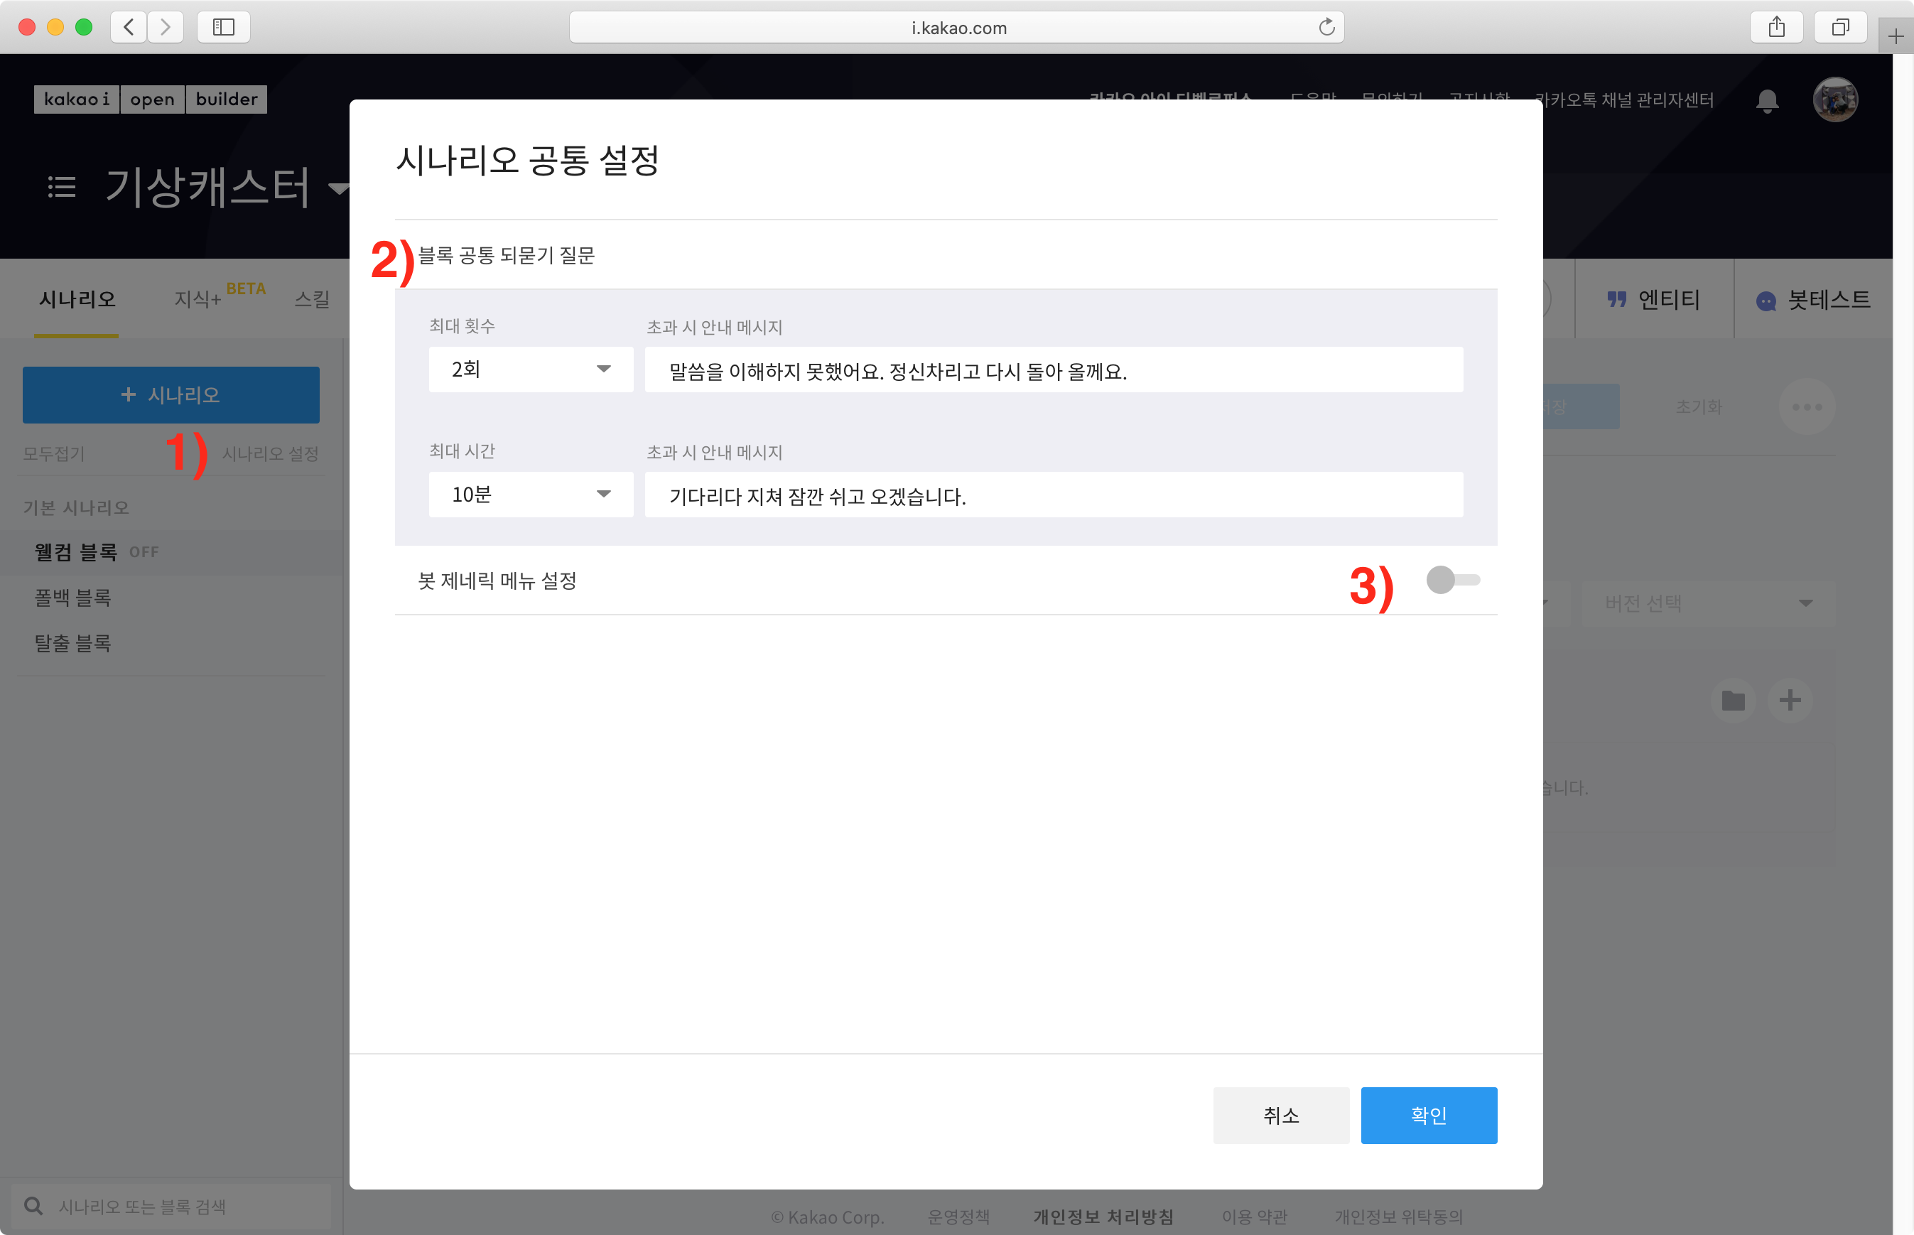This screenshot has width=1914, height=1235.
Task: Expand the 기상캐스터 bot selector arrow
Action: pyautogui.click(x=339, y=189)
